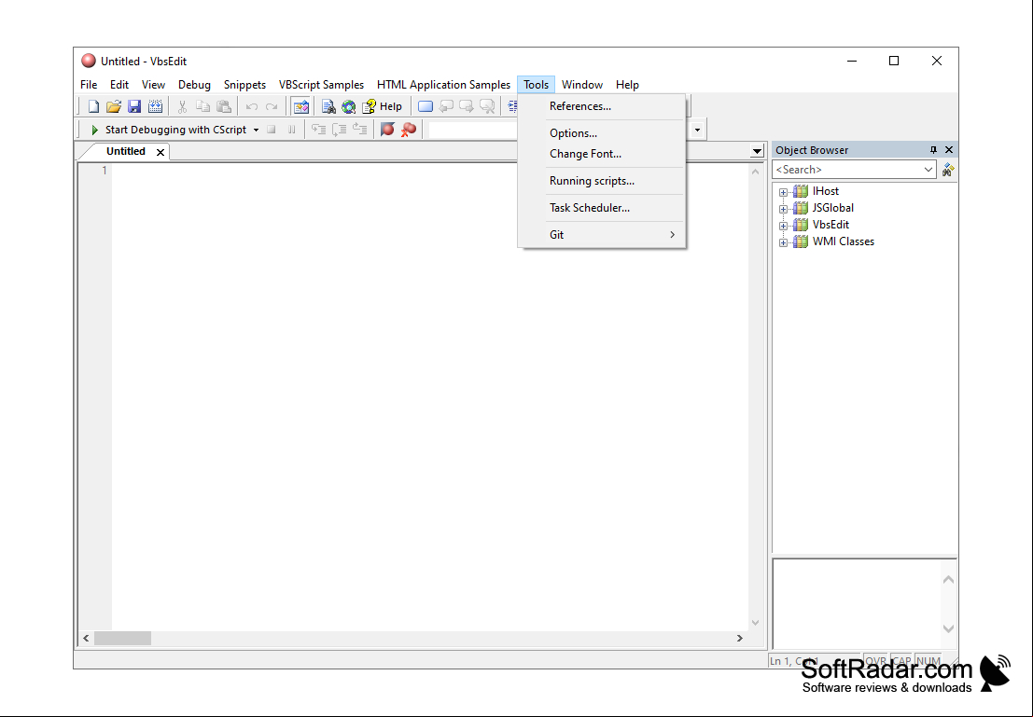The image size is (1033, 717).
Task: Open the debug host dropdown arrow
Action: pos(257,130)
